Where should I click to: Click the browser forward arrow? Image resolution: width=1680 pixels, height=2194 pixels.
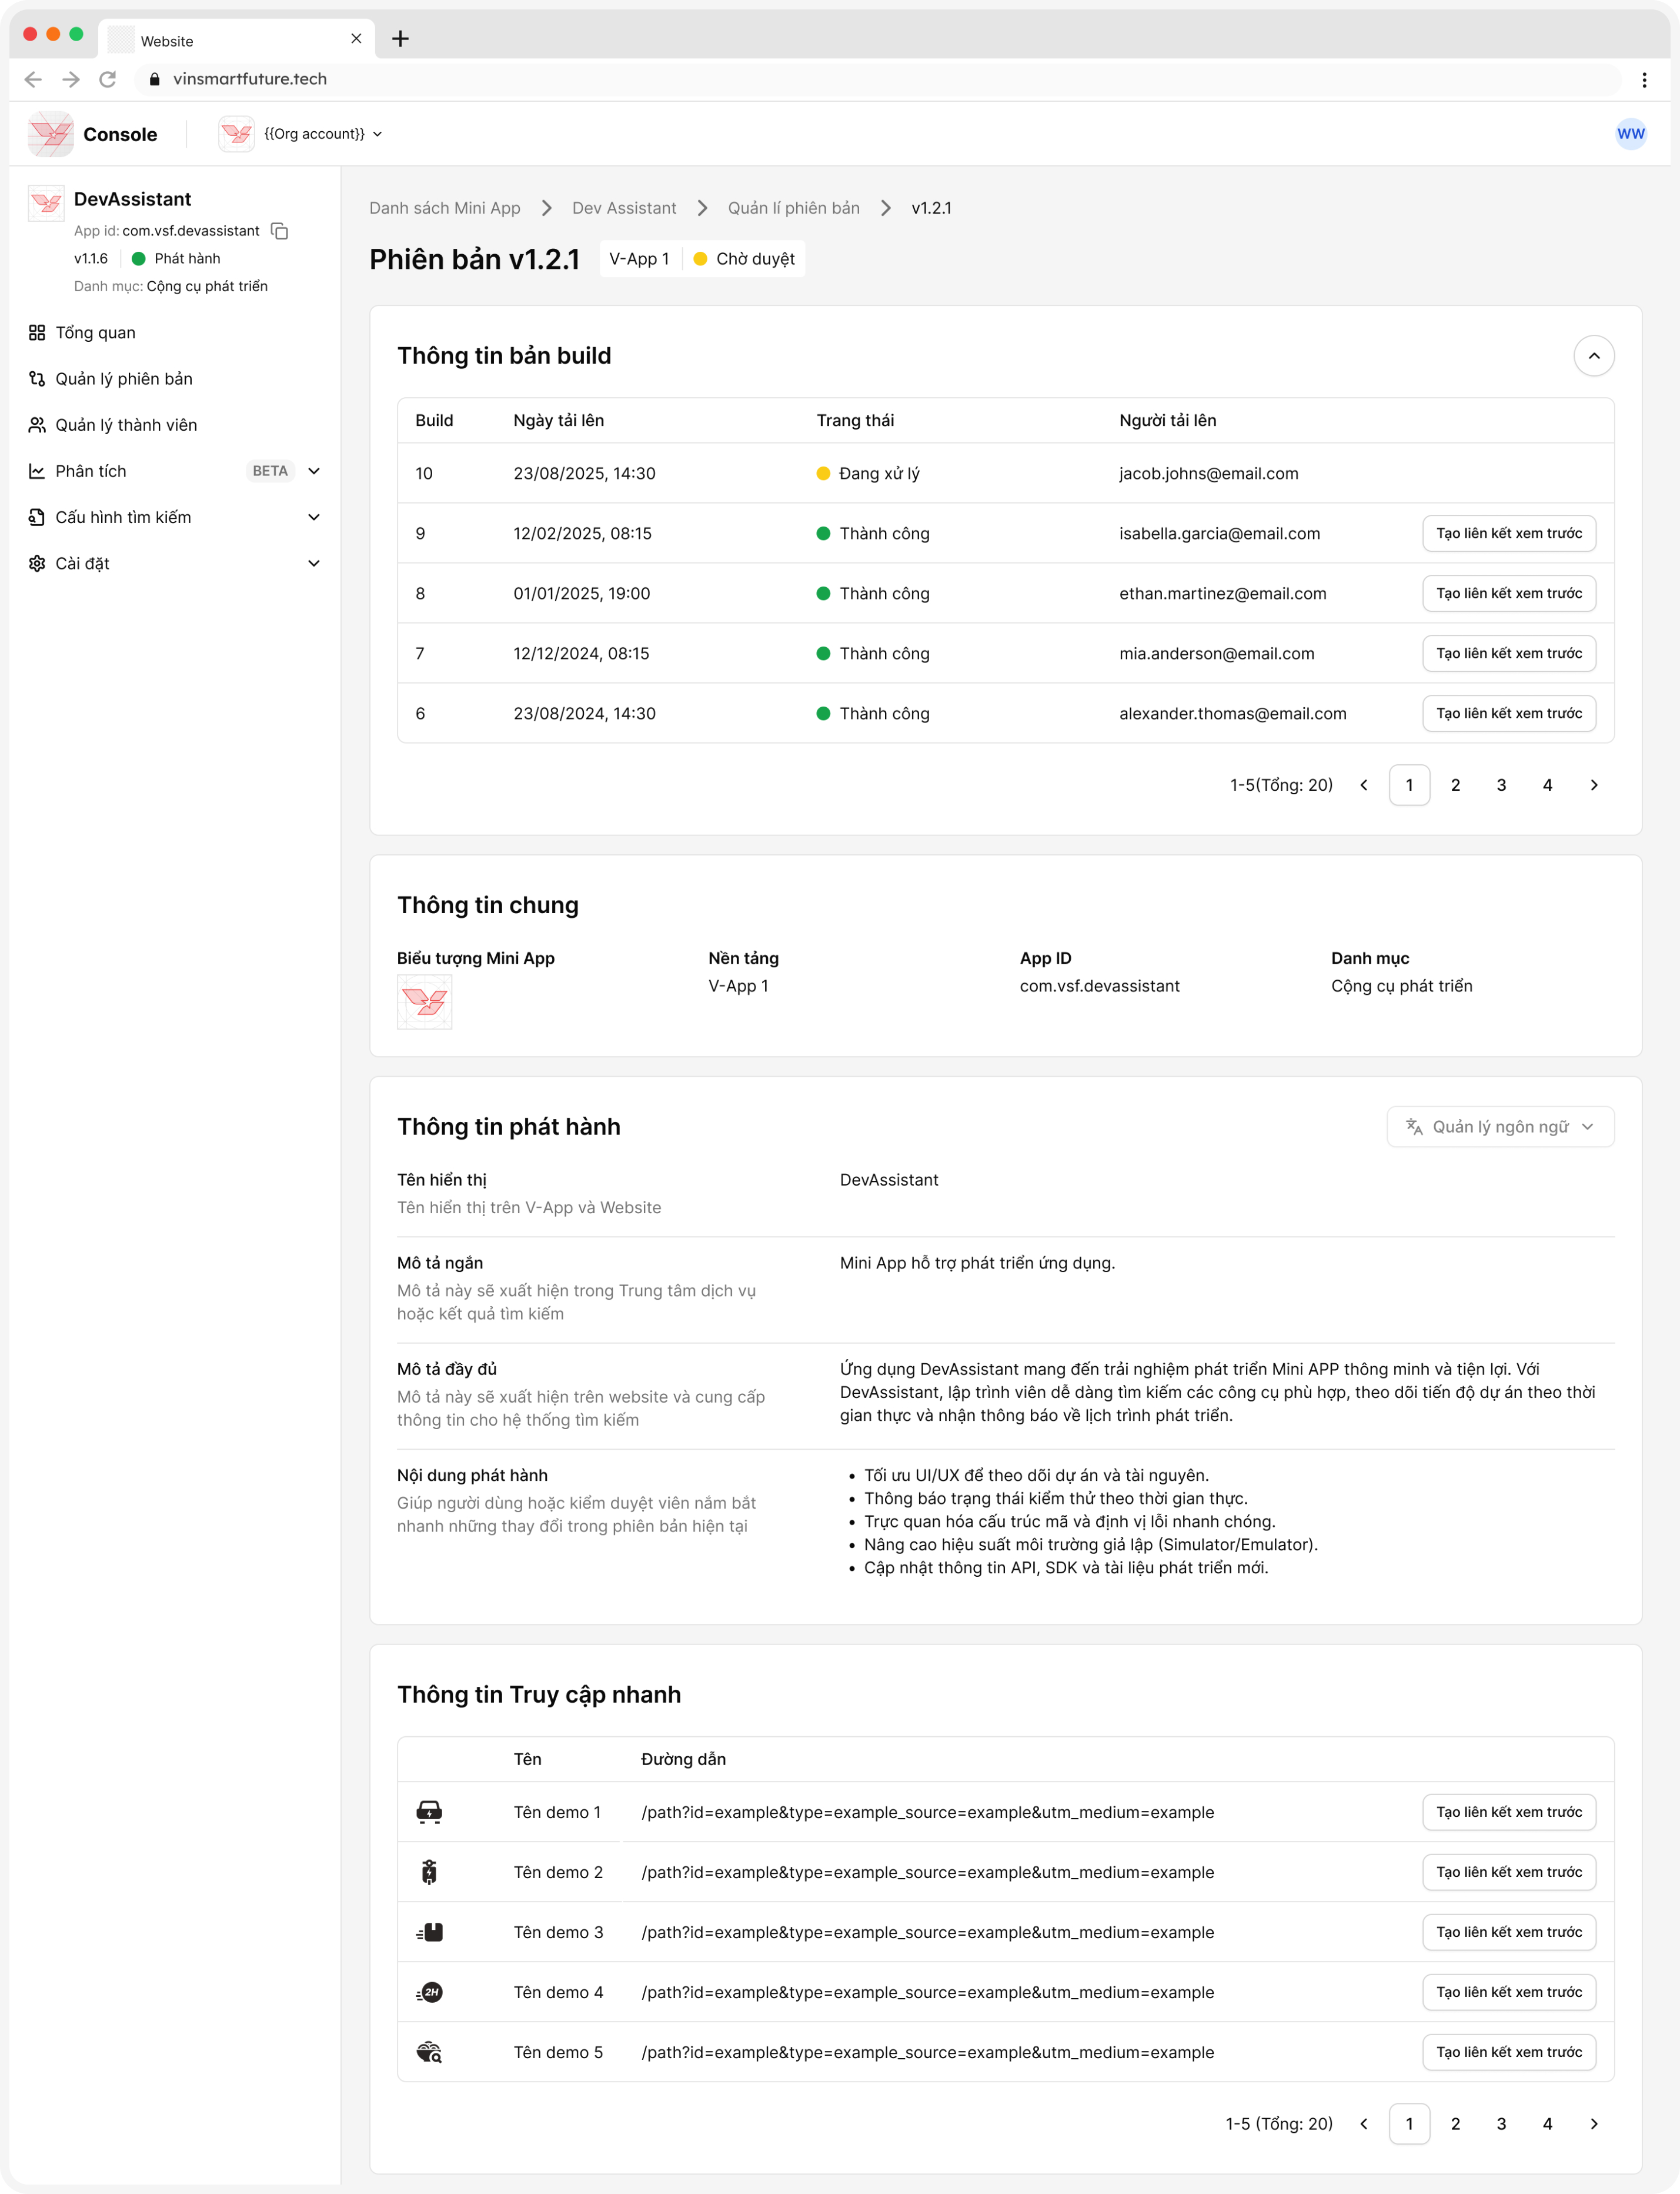pyautogui.click(x=71, y=79)
